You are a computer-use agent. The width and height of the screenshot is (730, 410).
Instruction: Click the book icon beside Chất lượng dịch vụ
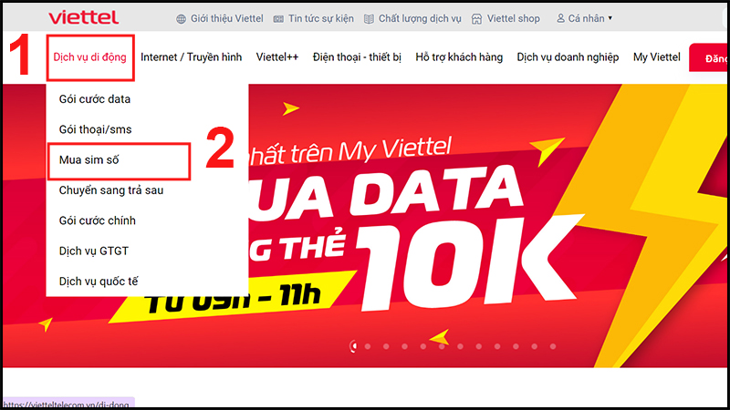pos(369,19)
